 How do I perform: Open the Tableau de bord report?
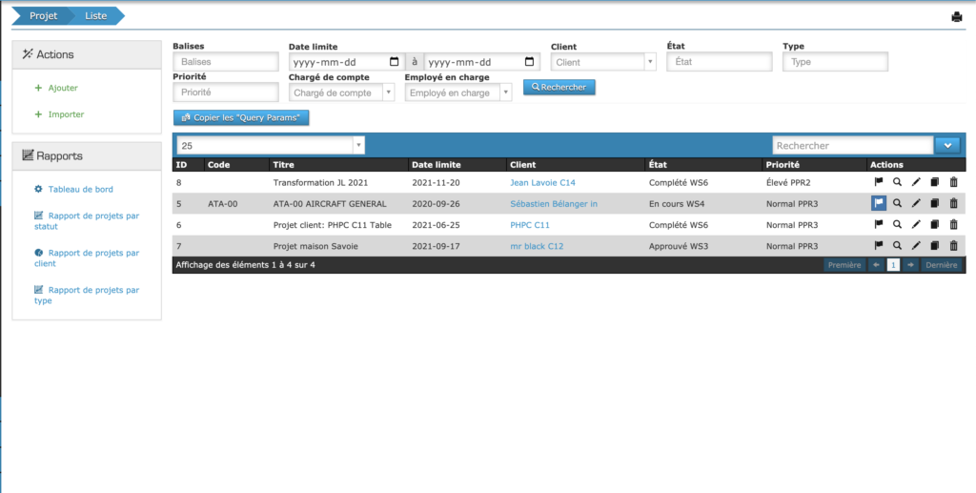click(x=80, y=189)
